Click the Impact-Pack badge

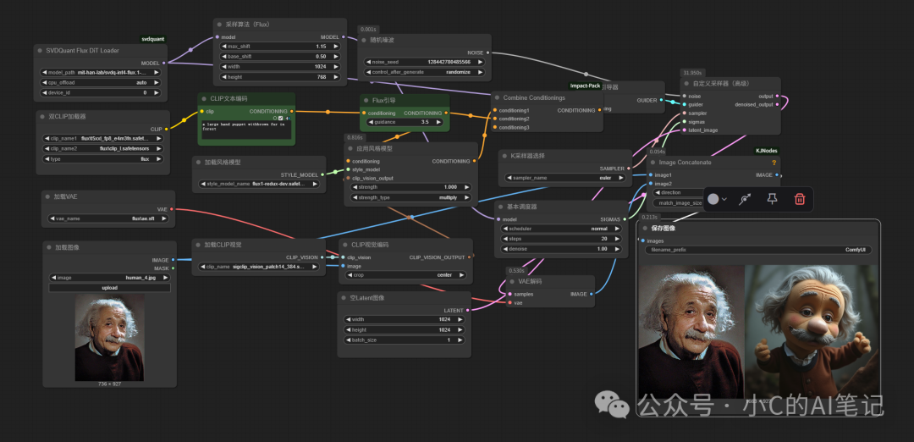[x=585, y=86]
